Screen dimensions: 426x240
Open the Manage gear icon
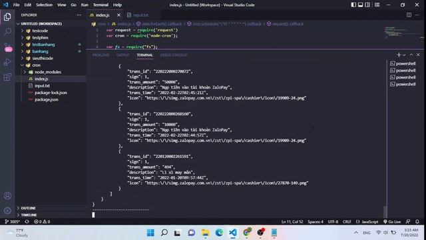[x=7, y=211]
